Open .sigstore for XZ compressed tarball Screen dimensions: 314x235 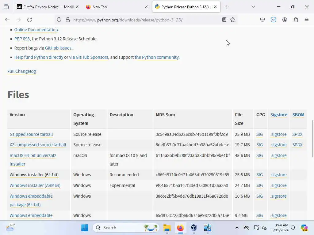click(278, 145)
